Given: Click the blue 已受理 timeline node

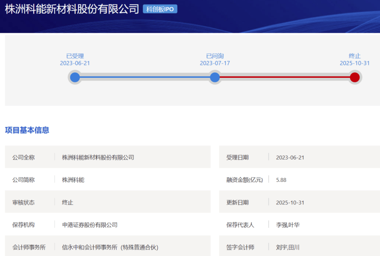Looking at the screenshot, I should 75,77.
